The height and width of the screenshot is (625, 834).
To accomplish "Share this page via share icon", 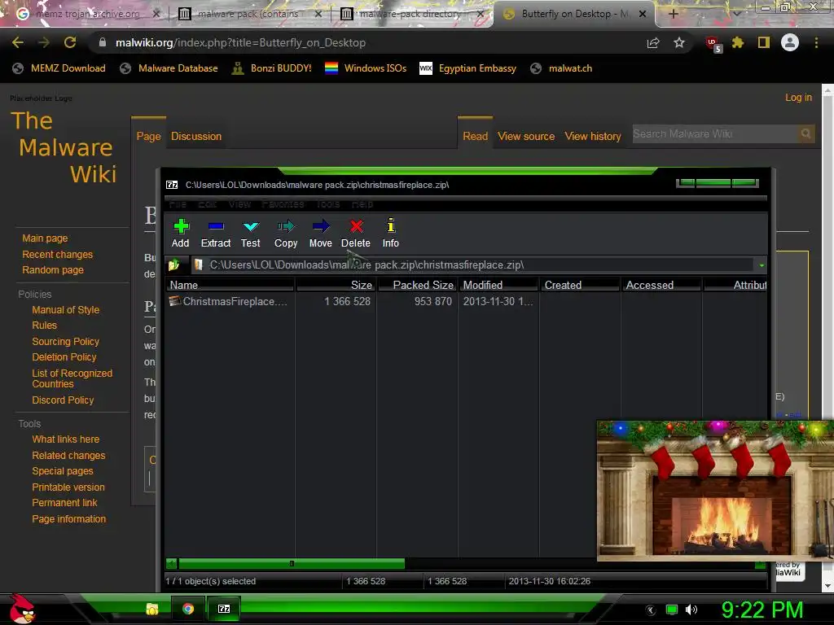I will 653,42.
